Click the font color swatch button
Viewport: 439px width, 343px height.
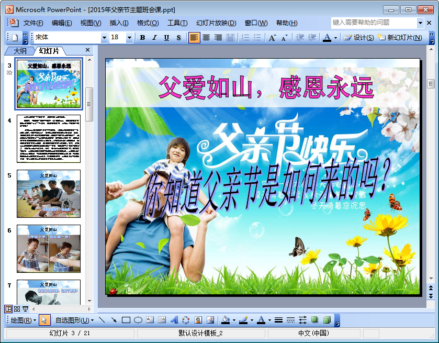[x=327, y=38]
